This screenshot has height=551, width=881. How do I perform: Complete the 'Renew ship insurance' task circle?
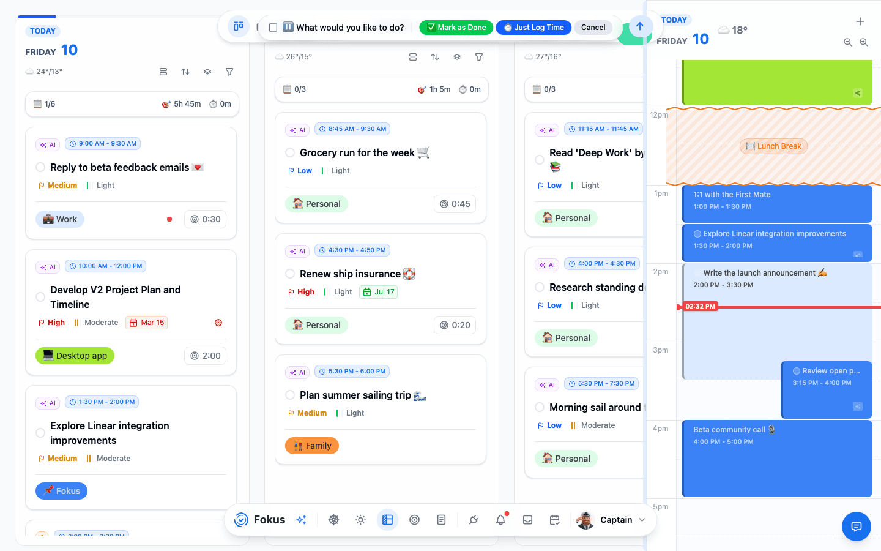290,274
